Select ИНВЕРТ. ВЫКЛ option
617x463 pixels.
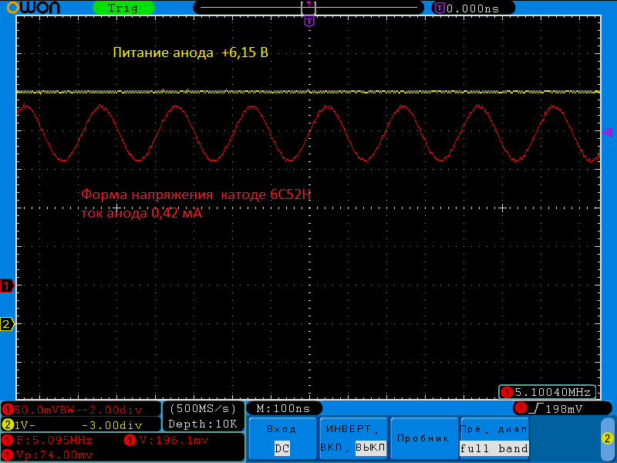[370, 448]
